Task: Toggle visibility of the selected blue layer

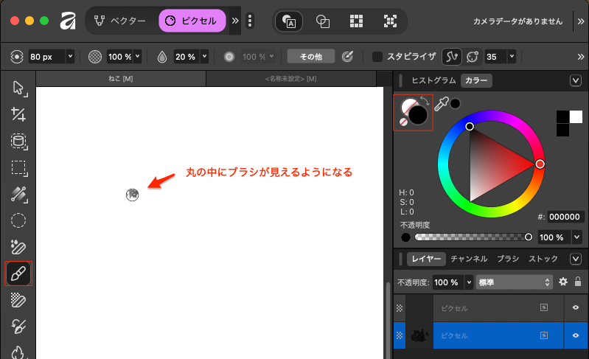Action: click(x=575, y=335)
